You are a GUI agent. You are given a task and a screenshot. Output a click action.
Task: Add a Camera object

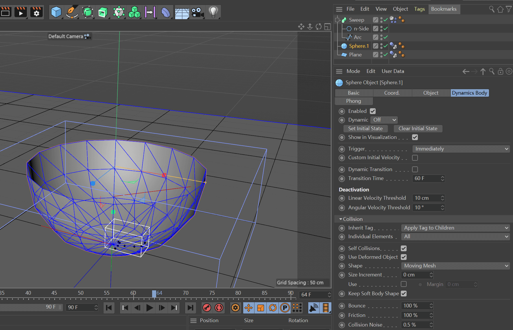[198, 12]
